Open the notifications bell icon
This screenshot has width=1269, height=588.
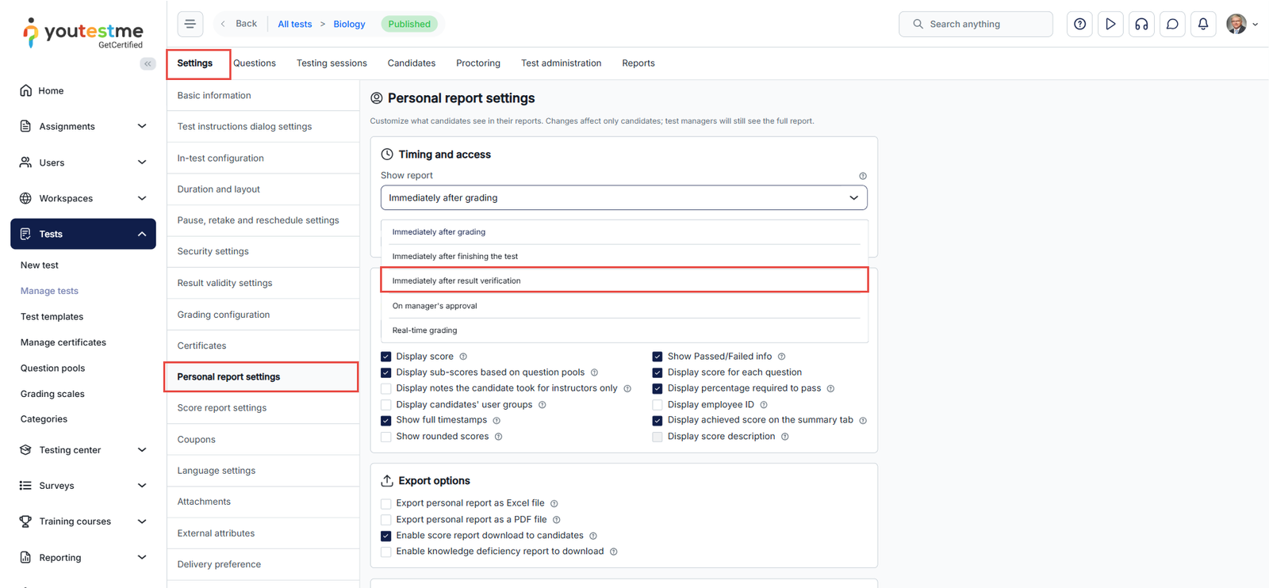coord(1203,24)
